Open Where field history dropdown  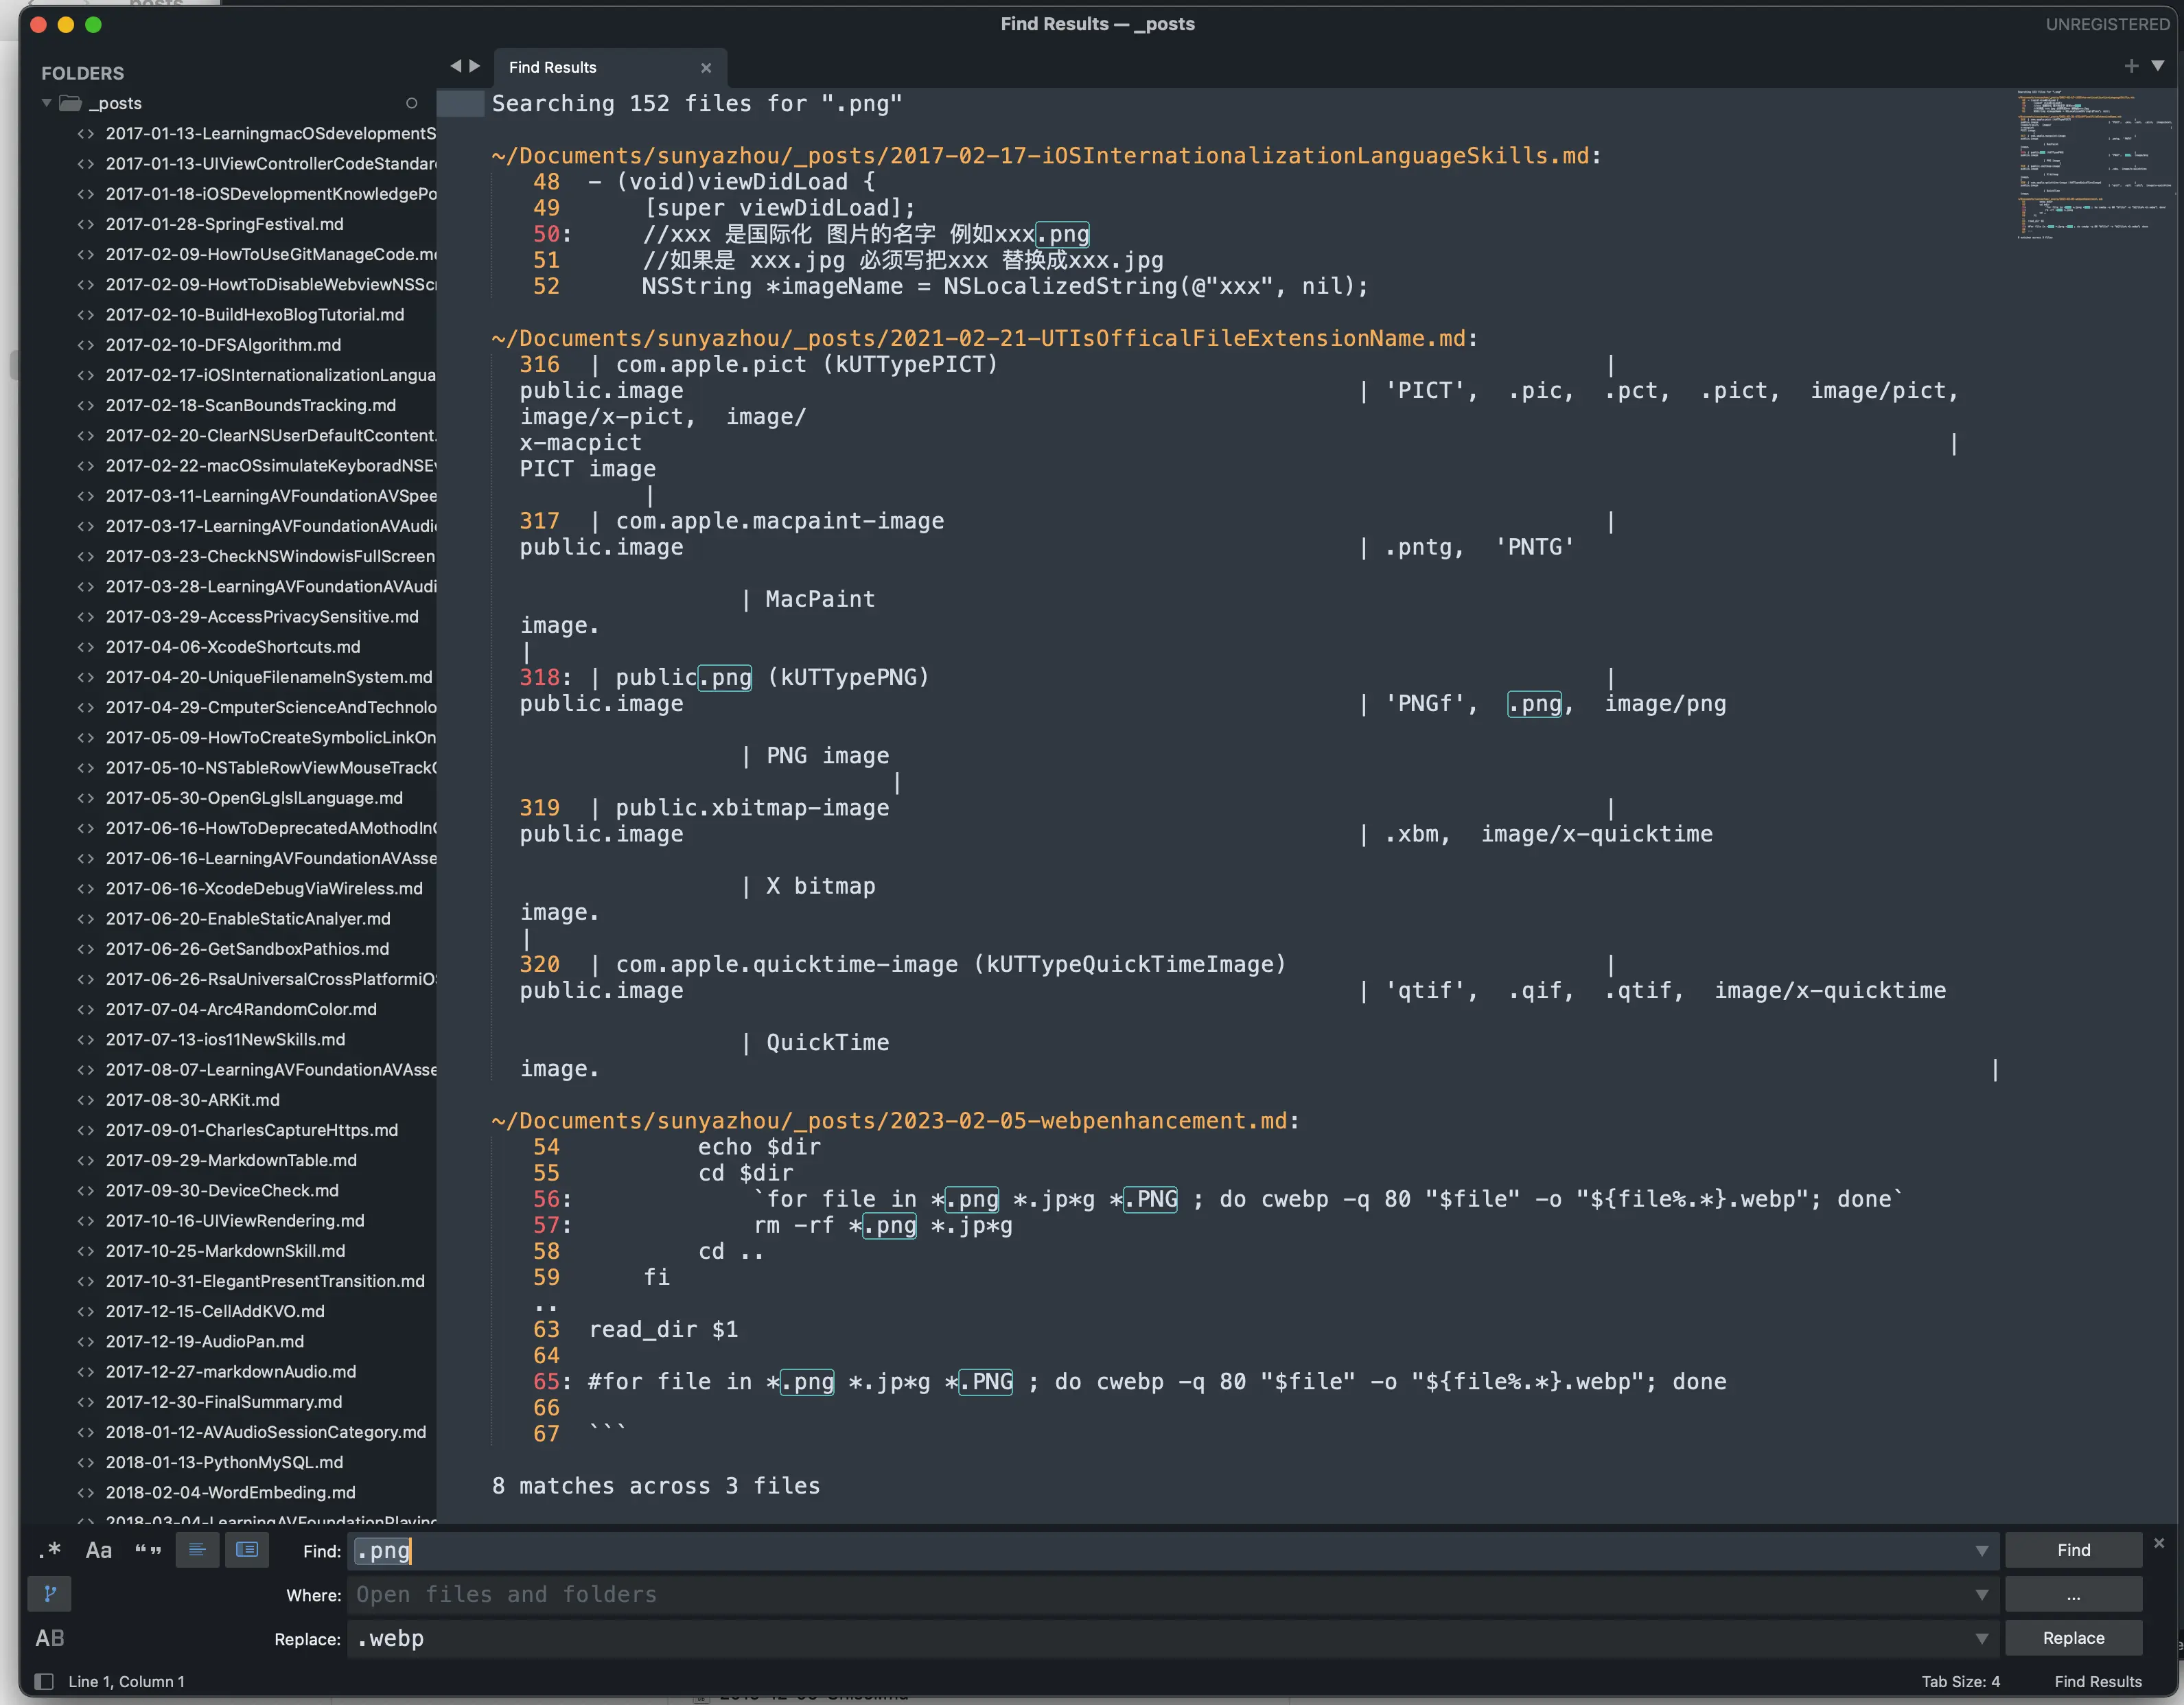pyautogui.click(x=1981, y=1594)
